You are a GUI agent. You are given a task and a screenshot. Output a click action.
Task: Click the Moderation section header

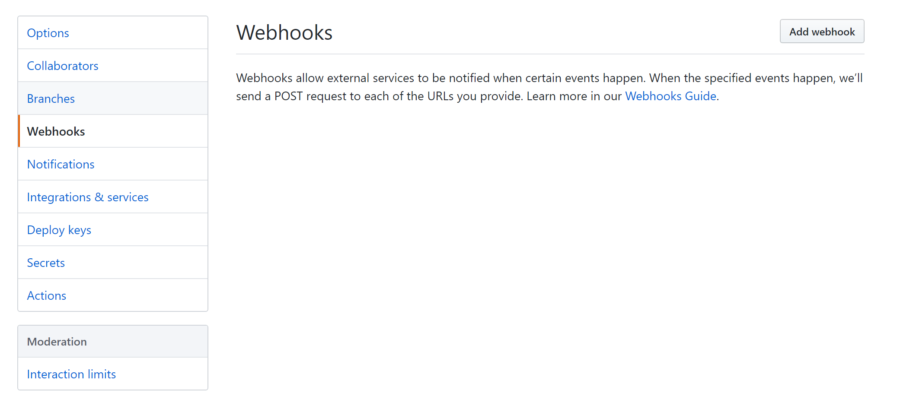pos(57,341)
